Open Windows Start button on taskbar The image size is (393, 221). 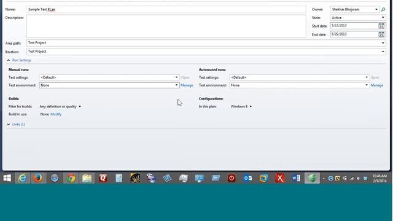[x=7, y=178]
